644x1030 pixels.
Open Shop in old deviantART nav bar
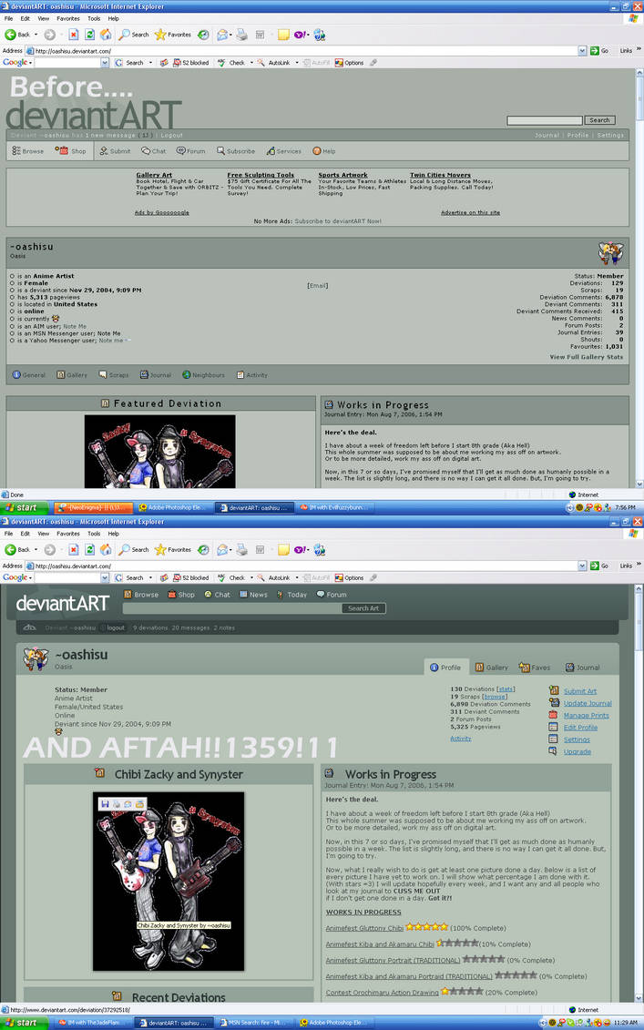click(71, 151)
